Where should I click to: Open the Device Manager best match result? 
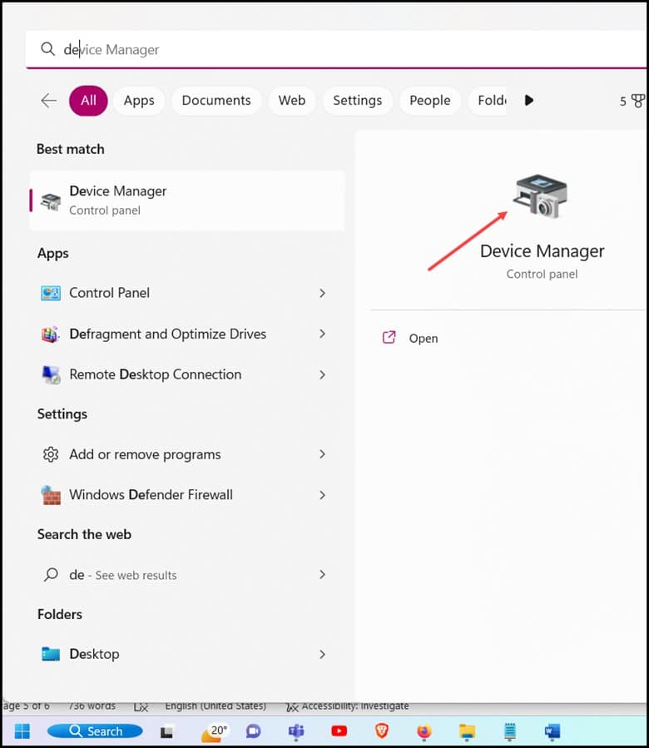[x=187, y=201]
